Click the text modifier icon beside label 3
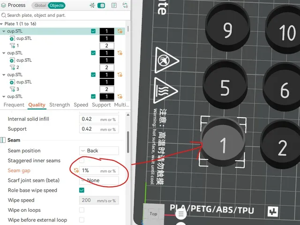The image size is (300, 225). pyautogui.click(x=12, y=90)
